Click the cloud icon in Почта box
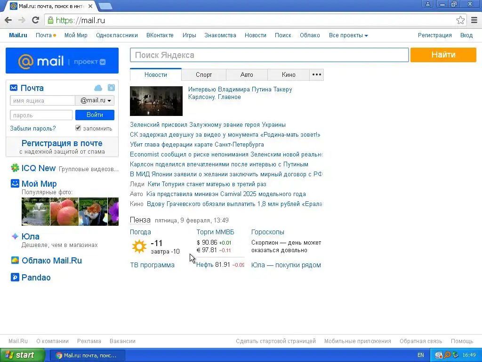This screenshot has height=362, width=482. pos(98,88)
